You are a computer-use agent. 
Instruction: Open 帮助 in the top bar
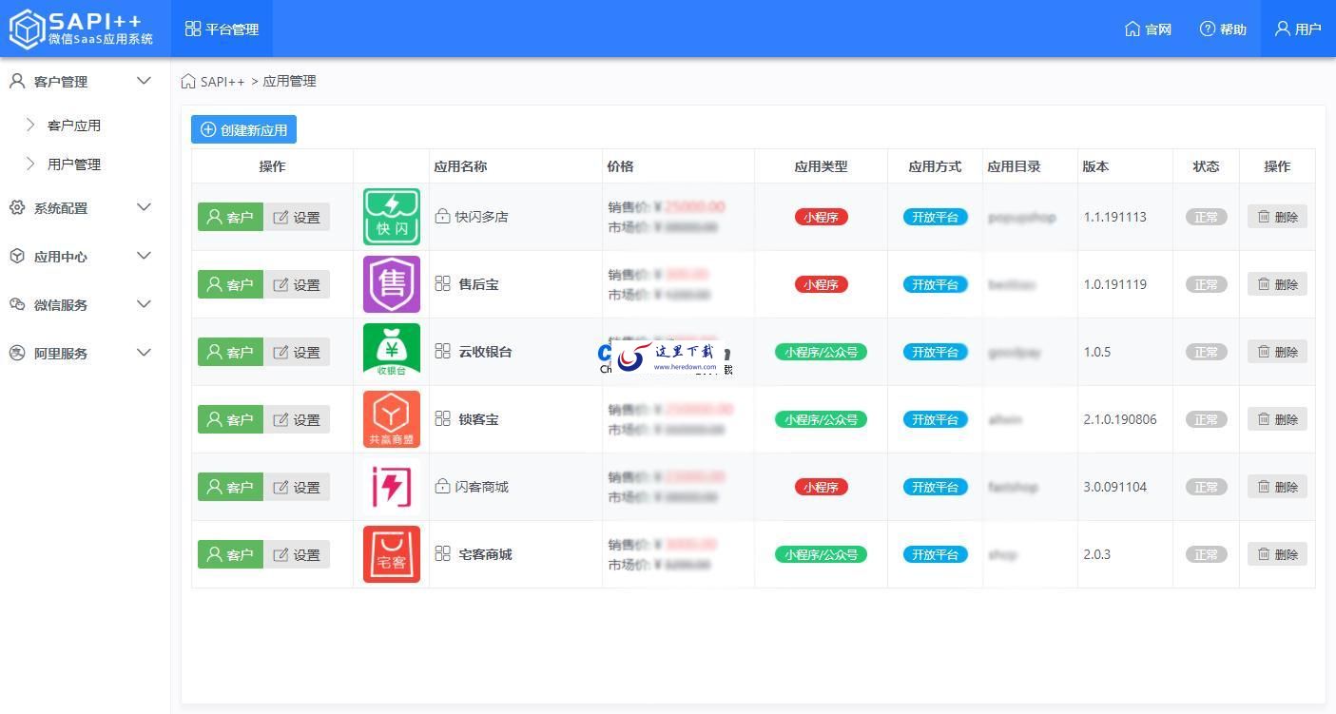[1223, 29]
